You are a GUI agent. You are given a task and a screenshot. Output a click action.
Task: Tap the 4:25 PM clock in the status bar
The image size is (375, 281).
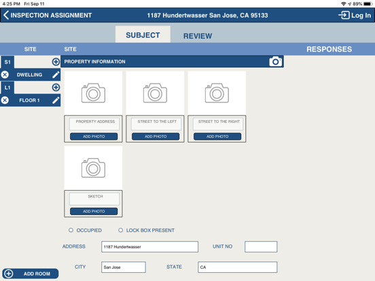tap(12, 4)
